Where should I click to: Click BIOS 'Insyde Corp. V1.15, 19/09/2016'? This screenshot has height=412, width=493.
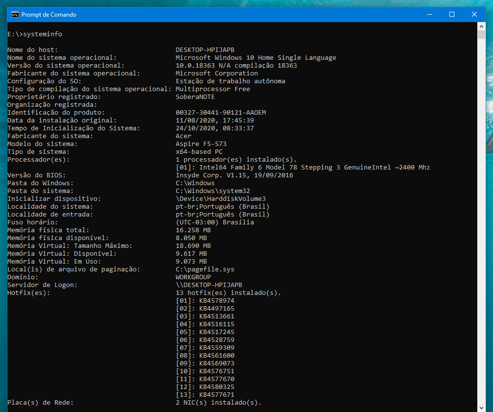pos(234,175)
